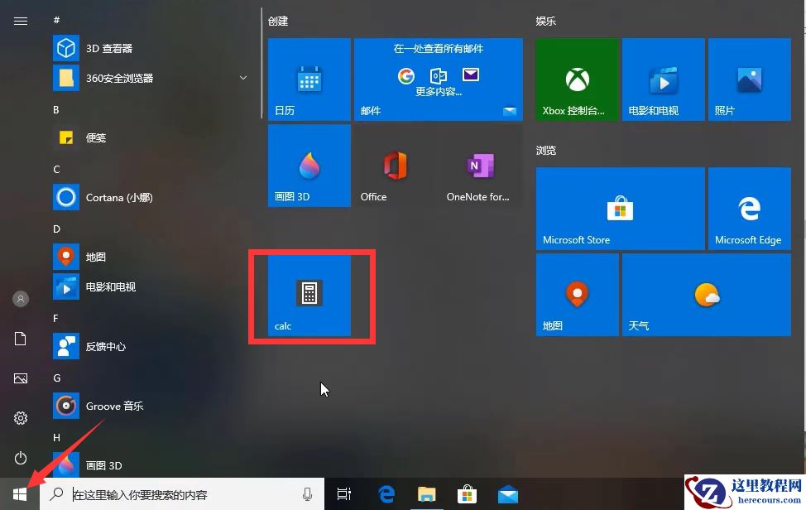Viewport: 806px width, 510px height.
Task: Open the 日历 calendar tile
Action: coord(309,79)
